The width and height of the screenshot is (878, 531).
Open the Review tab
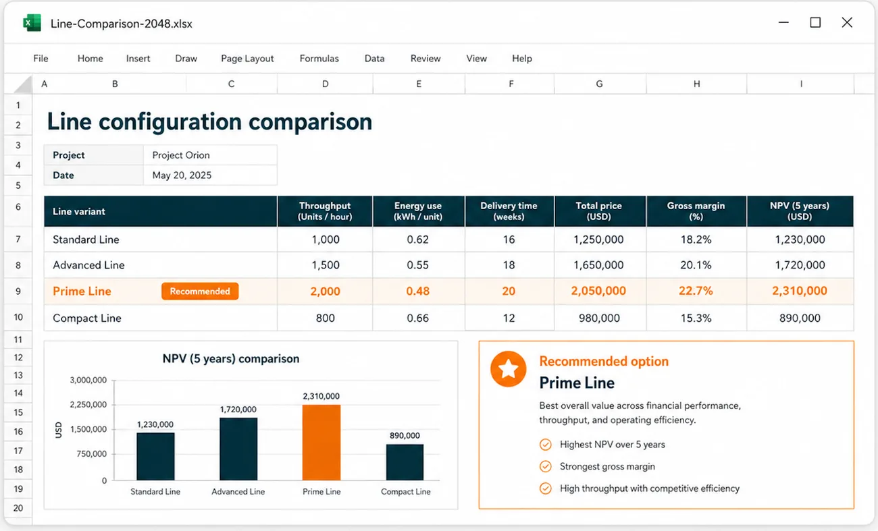click(425, 59)
